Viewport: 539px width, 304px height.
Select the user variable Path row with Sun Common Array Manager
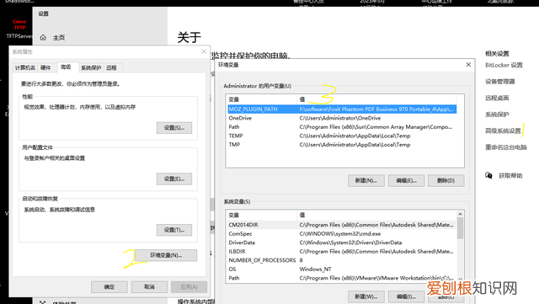point(342,127)
